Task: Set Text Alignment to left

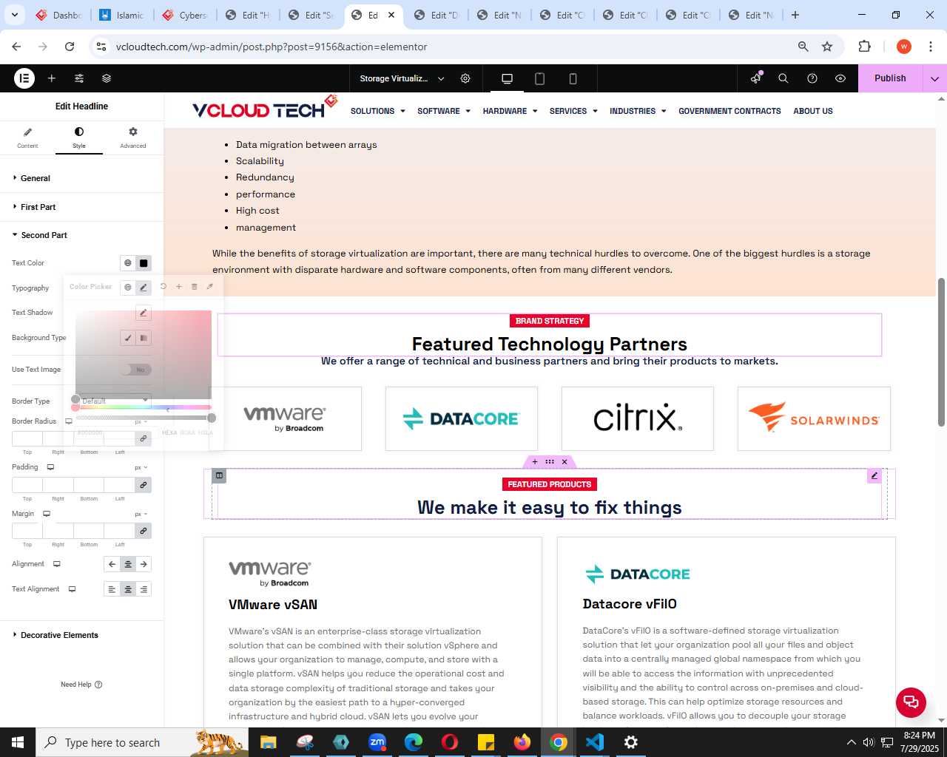Action: click(112, 589)
